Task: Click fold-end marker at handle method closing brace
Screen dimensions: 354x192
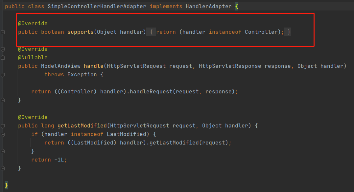Action: [3, 100]
